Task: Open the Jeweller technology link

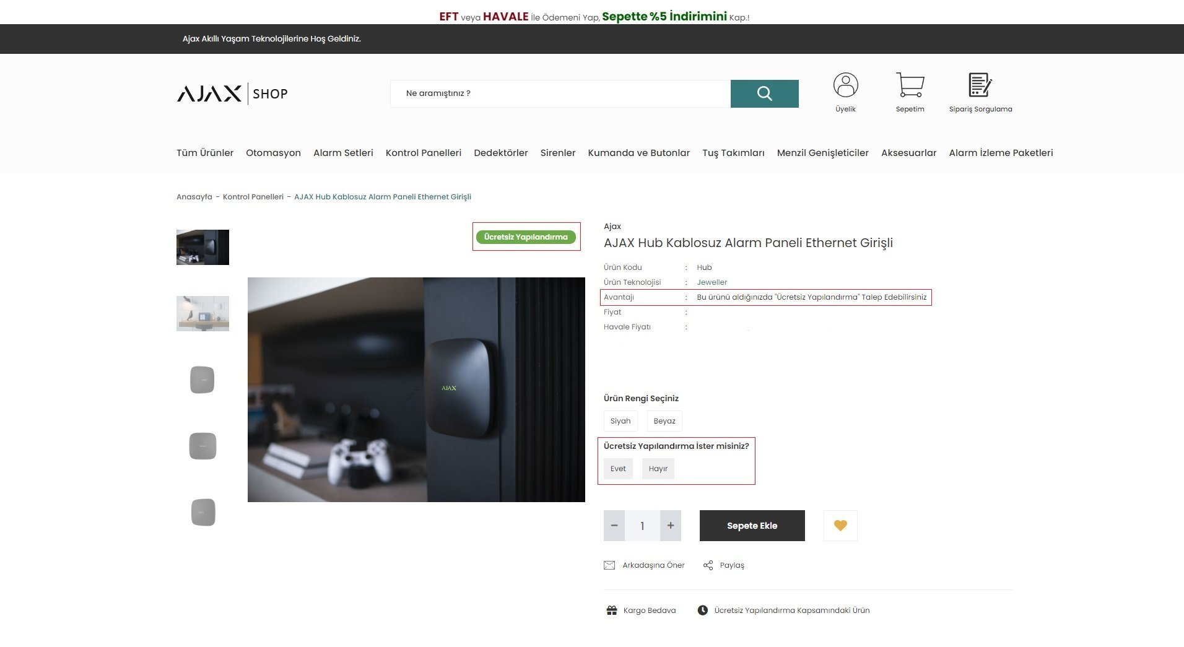Action: [x=712, y=282]
